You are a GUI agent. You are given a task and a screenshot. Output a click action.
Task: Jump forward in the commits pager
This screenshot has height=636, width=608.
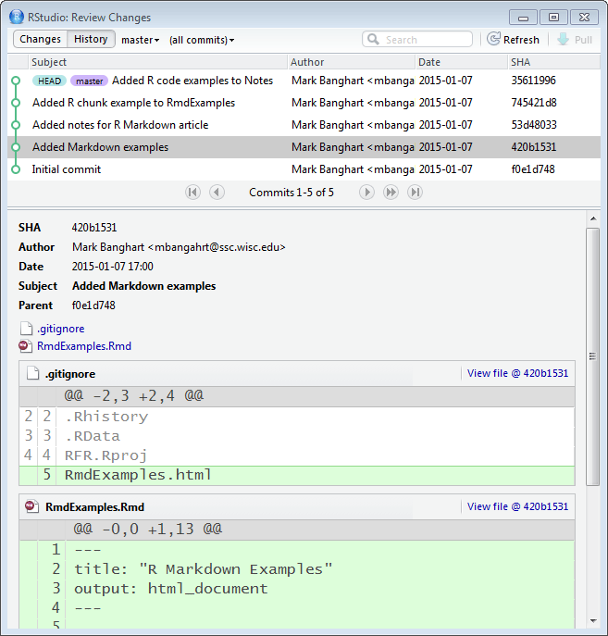point(391,192)
